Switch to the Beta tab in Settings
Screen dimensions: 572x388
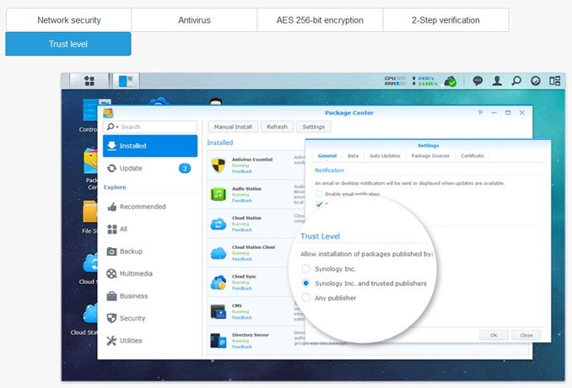pyautogui.click(x=353, y=156)
